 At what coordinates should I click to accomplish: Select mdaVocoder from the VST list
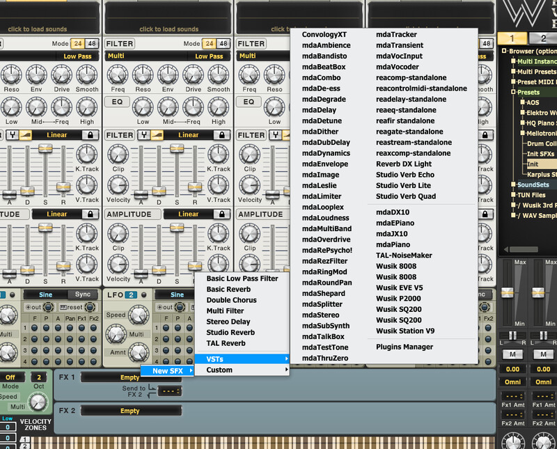397,67
